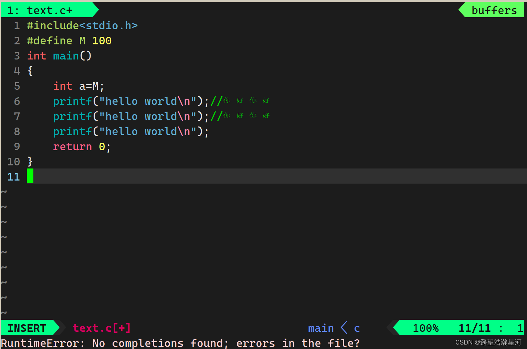Click the 100 macro value on line 2
This screenshot has height=349, width=527.
click(x=102, y=41)
